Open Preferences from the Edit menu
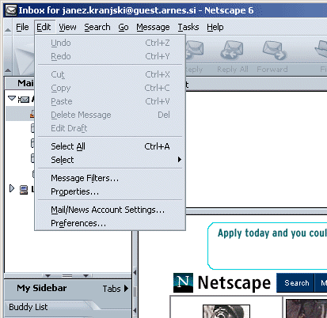This screenshot has height=318, width=327. click(x=110, y=223)
